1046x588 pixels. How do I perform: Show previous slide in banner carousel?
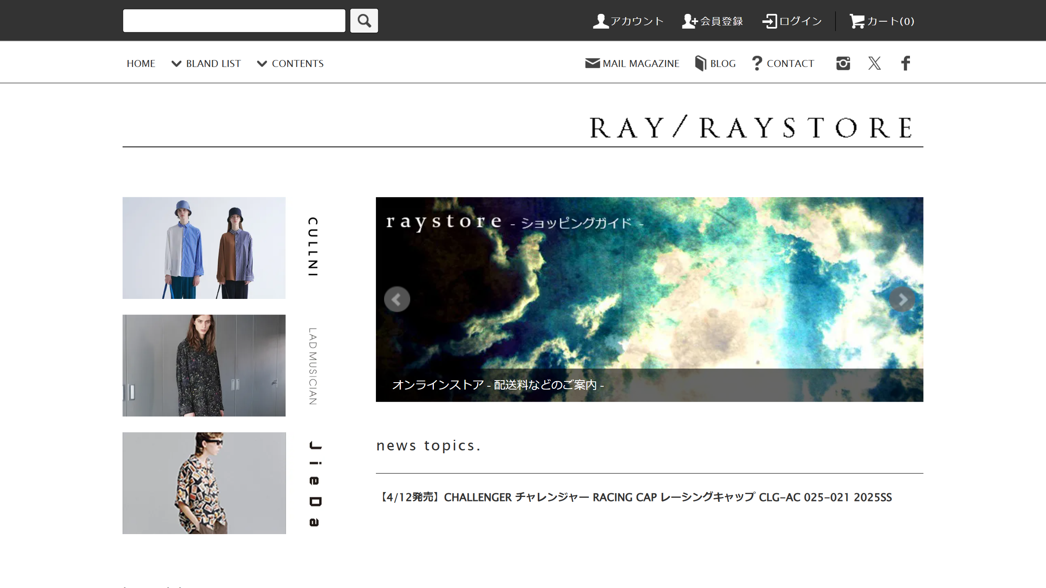(x=397, y=299)
